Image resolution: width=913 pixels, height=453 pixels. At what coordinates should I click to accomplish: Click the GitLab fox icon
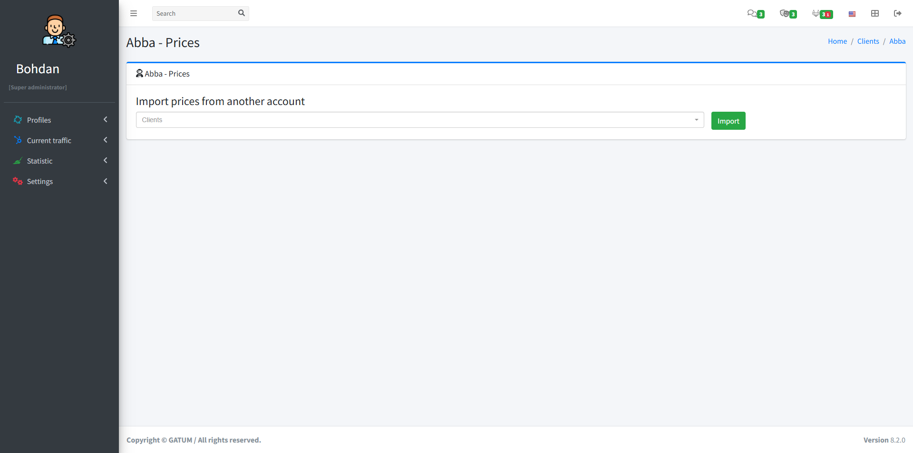[x=816, y=13]
